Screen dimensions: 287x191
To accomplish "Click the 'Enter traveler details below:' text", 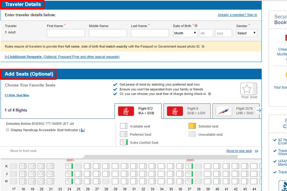I will [x=30, y=15].
